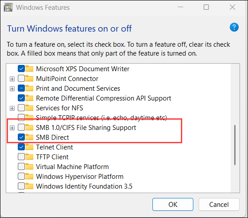Expand the Services for NFS node
The width and height of the screenshot is (248, 218).
coord(12,108)
